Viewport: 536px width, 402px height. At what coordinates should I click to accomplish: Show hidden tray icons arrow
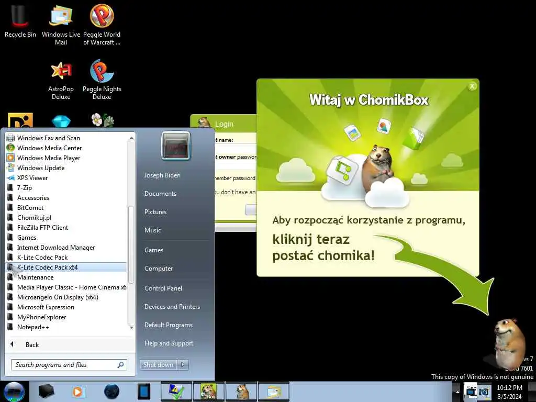(x=457, y=392)
